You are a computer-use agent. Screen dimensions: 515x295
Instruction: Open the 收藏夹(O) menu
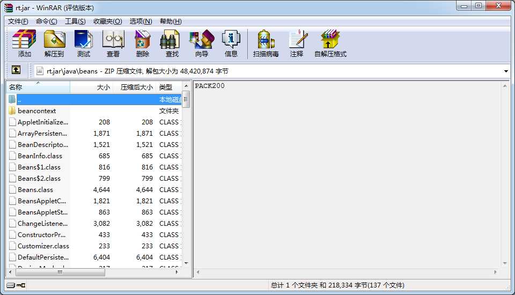pyautogui.click(x=107, y=21)
